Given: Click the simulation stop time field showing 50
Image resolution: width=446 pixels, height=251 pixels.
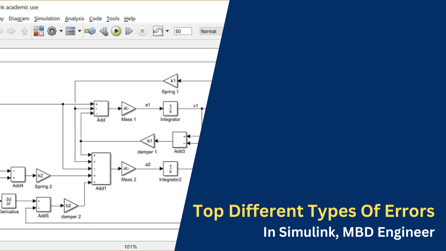Looking at the screenshot, I should click(x=183, y=31).
